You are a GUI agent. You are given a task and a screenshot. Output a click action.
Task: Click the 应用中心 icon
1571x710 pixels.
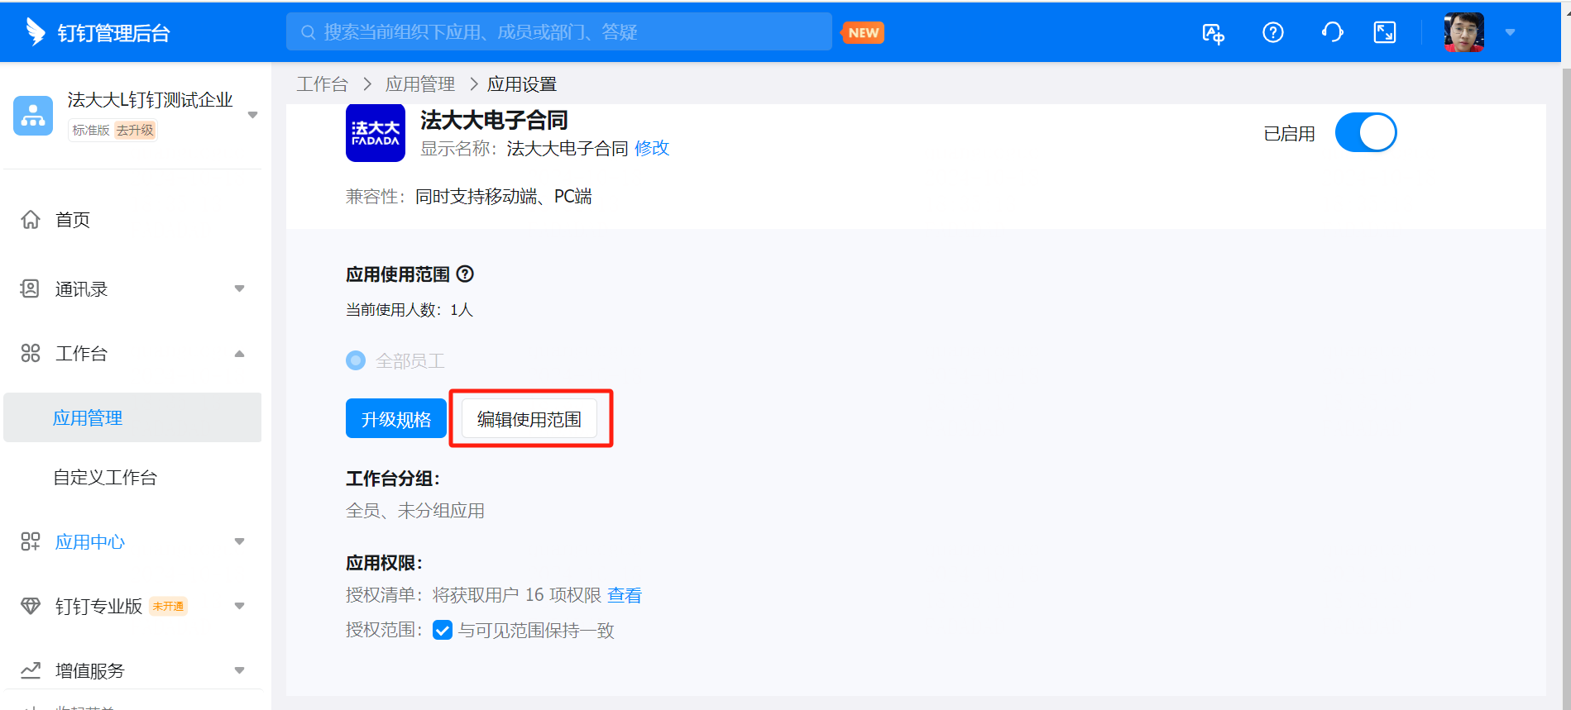(x=31, y=541)
